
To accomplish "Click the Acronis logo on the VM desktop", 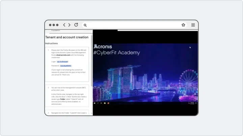I will [x=103, y=46].
